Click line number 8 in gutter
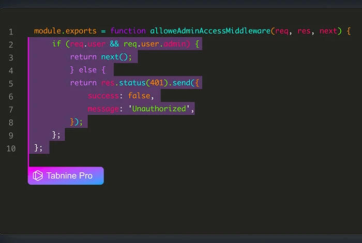The width and height of the screenshot is (362, 243). click(x=11, y=123)
